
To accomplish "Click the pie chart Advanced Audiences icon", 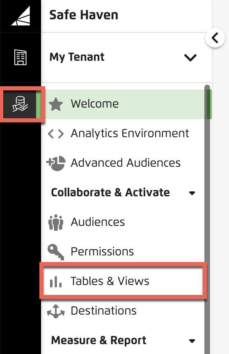I will click(56, 163).
